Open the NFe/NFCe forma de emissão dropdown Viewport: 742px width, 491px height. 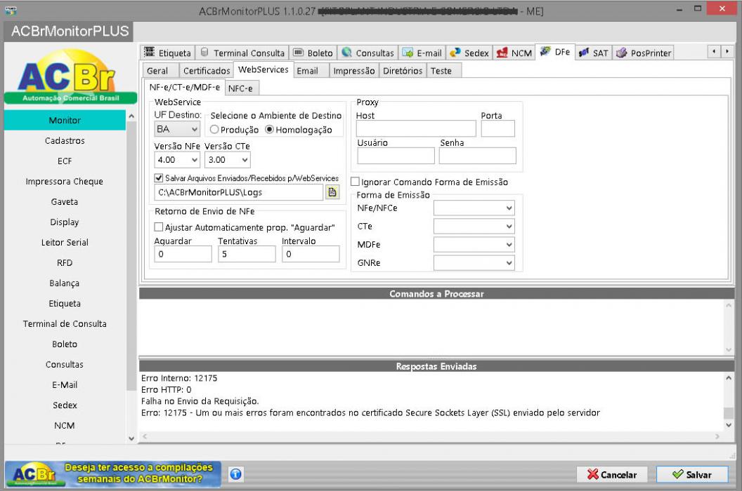click(474, 208)
